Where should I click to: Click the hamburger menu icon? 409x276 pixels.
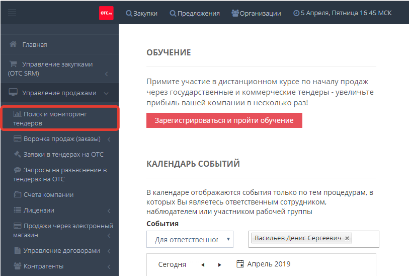point(12,13)
